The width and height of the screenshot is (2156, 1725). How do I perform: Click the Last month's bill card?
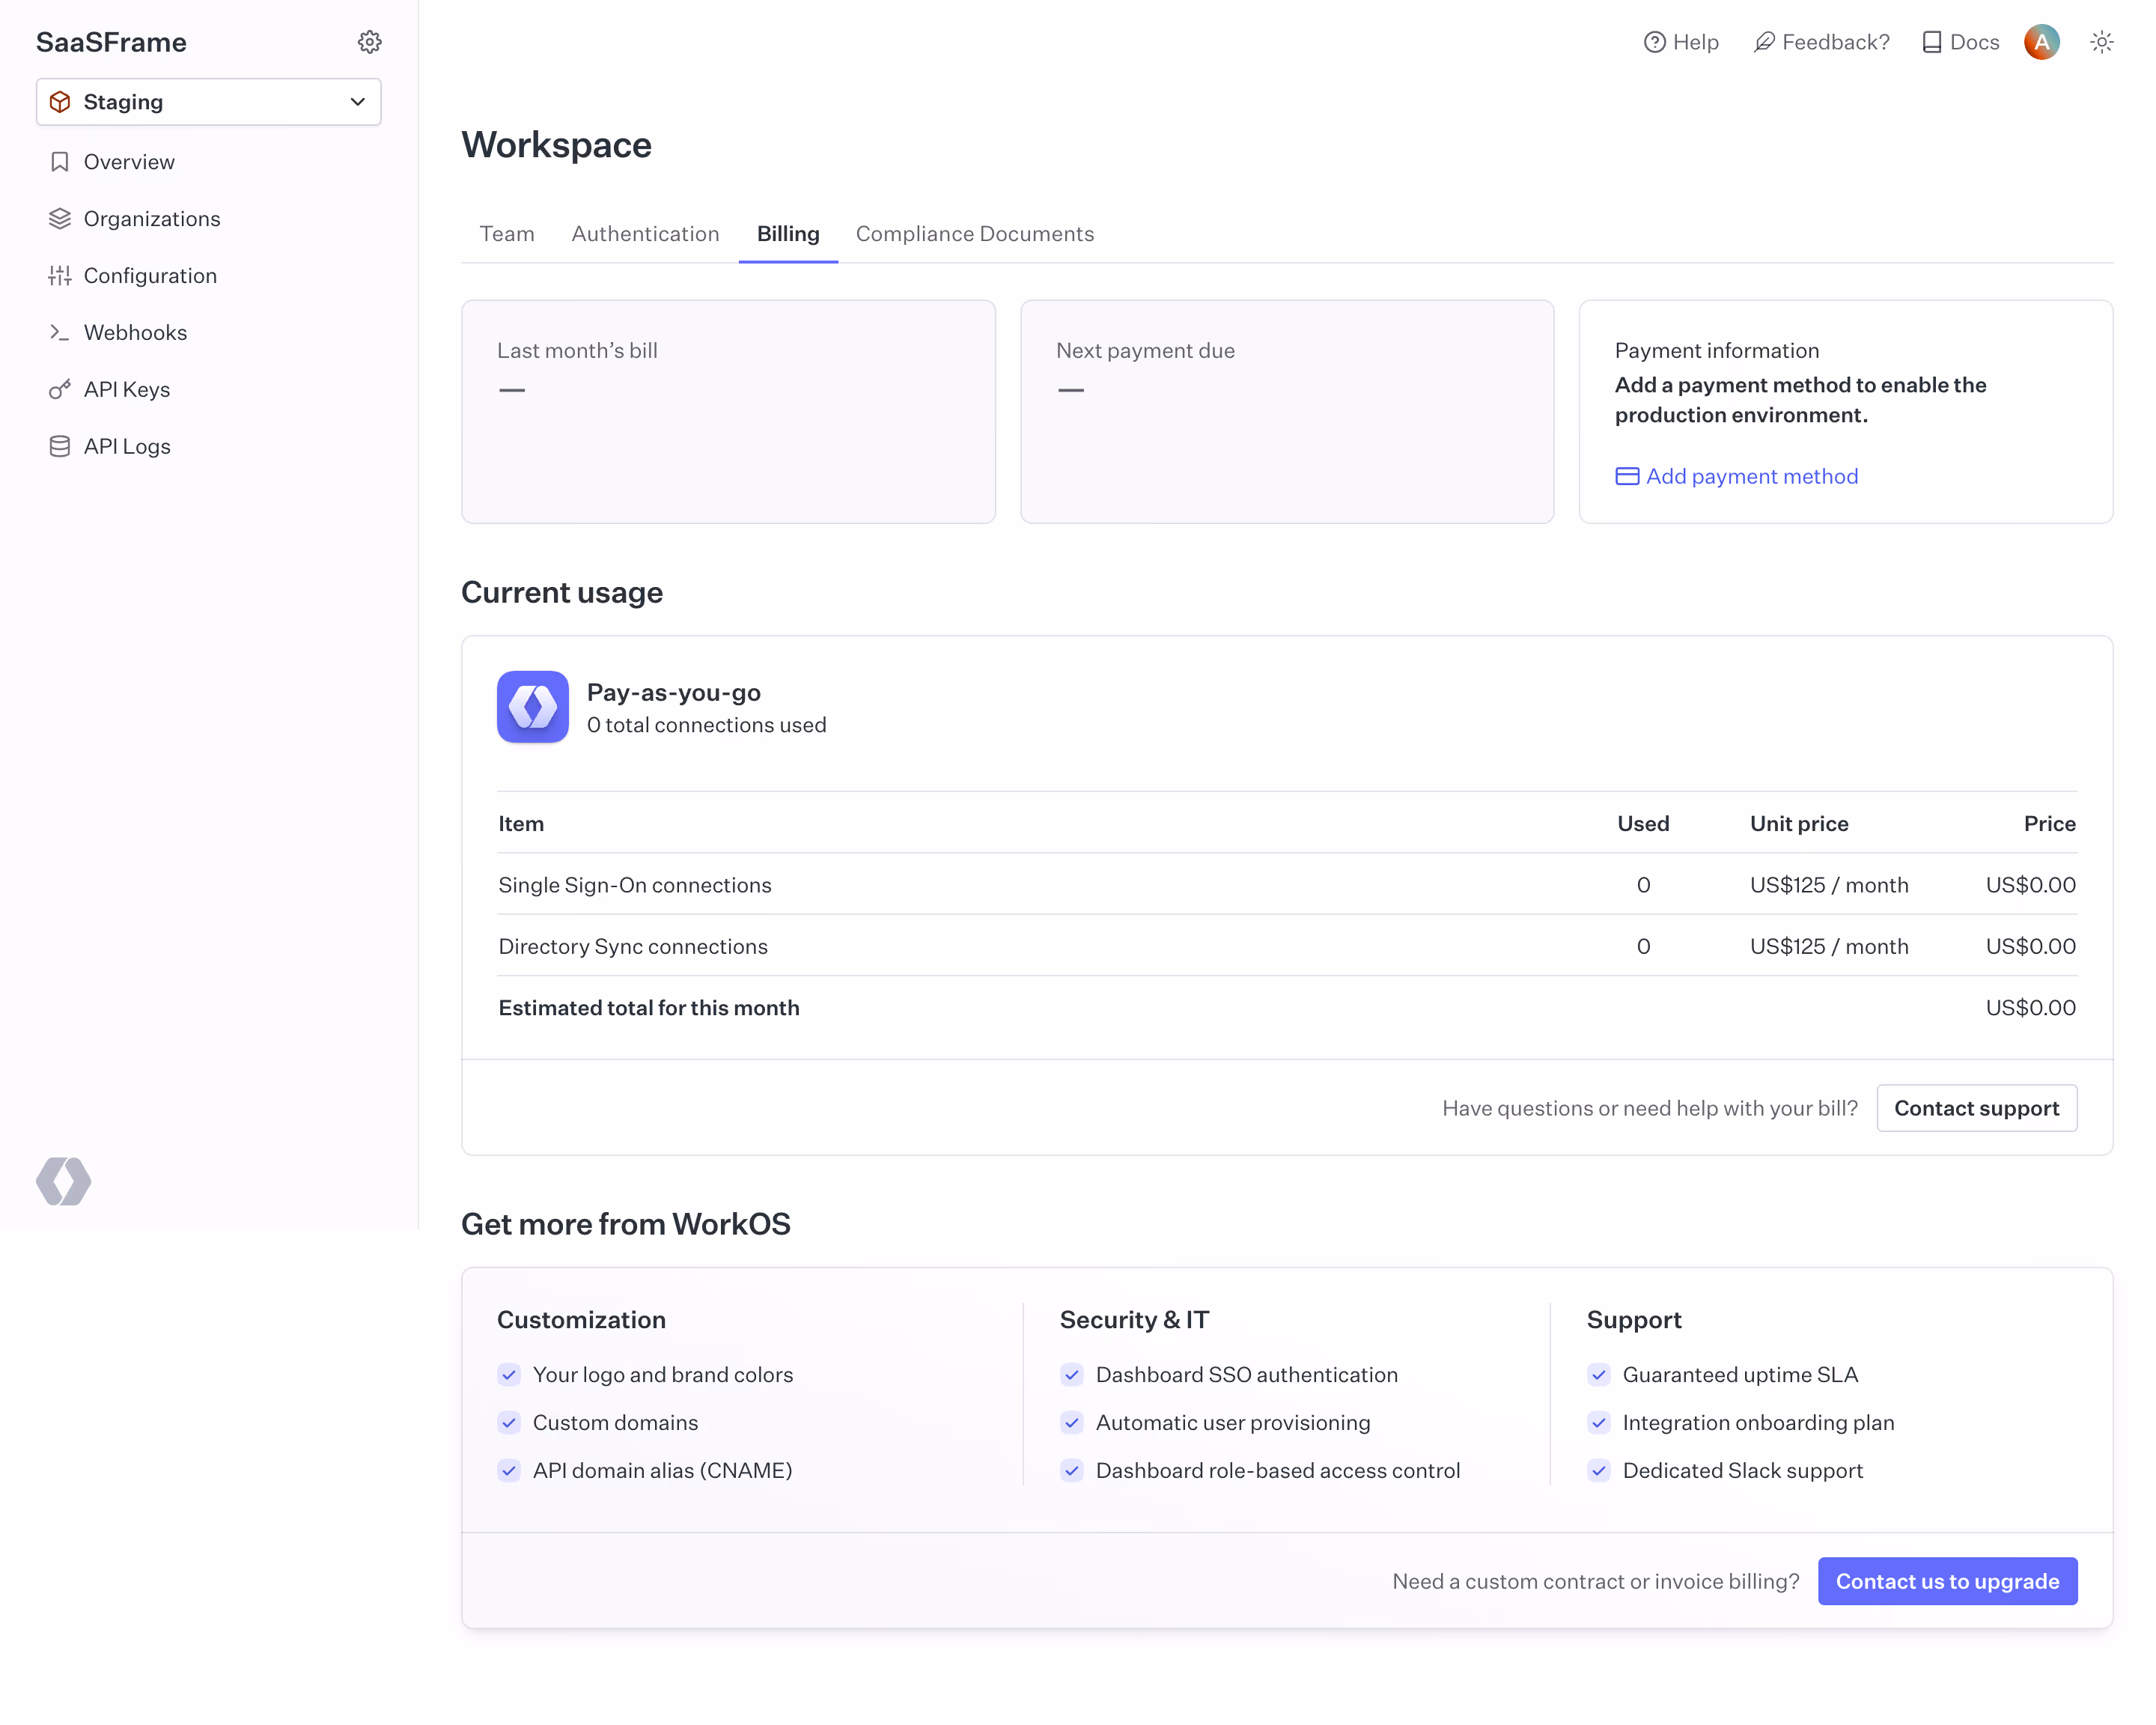[x=728, y=412]
